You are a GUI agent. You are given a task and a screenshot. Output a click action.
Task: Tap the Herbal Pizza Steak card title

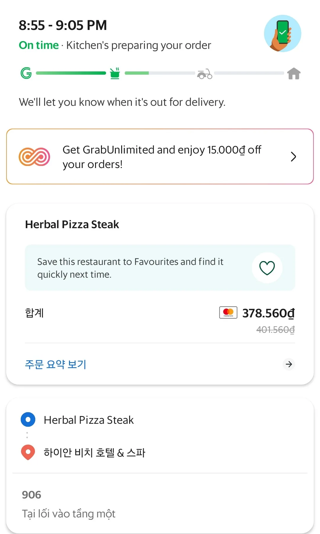[72, 225]
